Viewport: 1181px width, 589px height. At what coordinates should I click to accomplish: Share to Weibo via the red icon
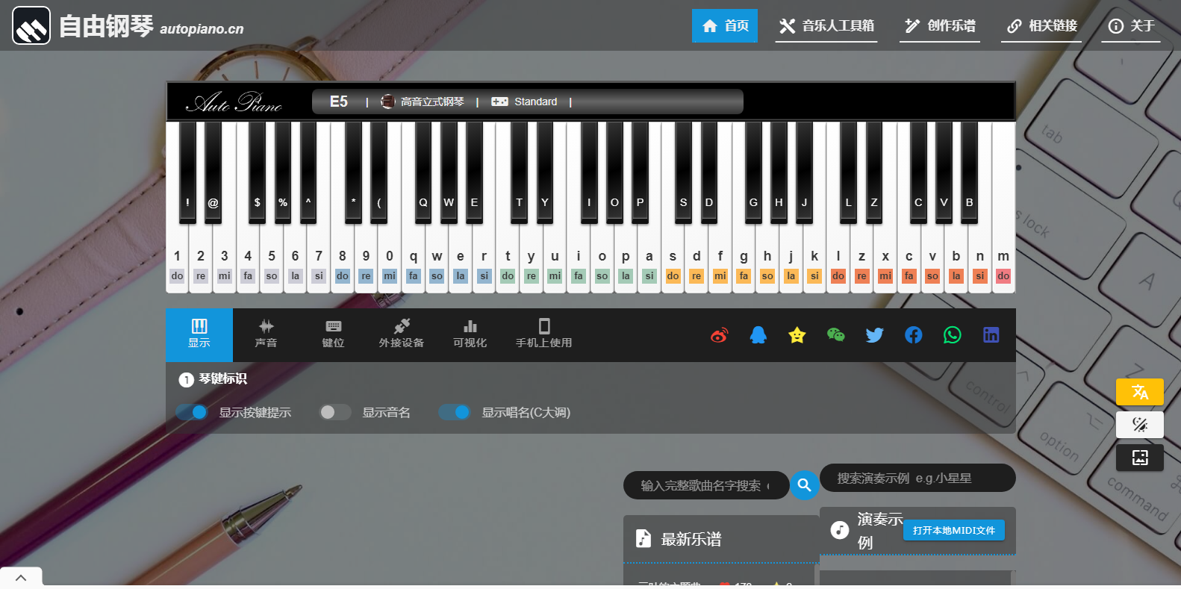(x=719, y=335)
